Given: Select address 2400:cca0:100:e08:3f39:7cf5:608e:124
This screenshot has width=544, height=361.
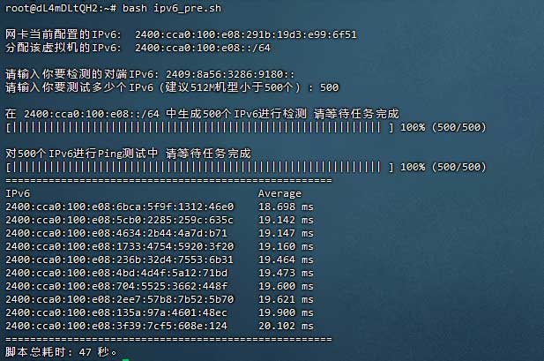Looking at the screenshot, I should point(116,326).
